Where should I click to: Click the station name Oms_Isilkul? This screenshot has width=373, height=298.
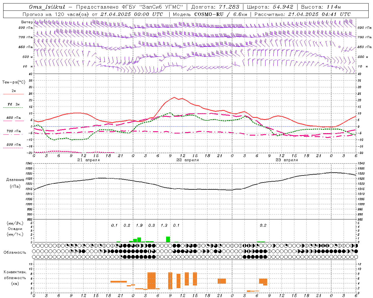click(47, 7)
